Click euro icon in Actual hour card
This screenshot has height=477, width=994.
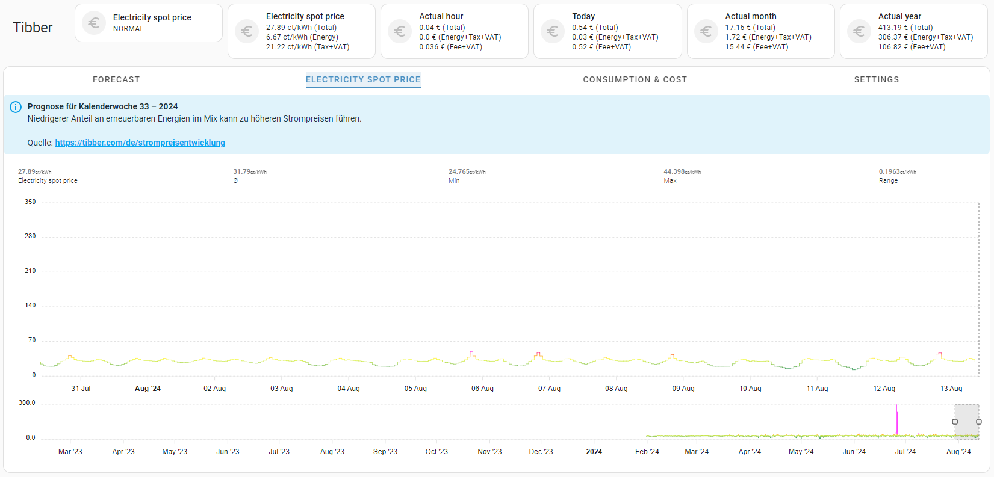pos(400,31)
